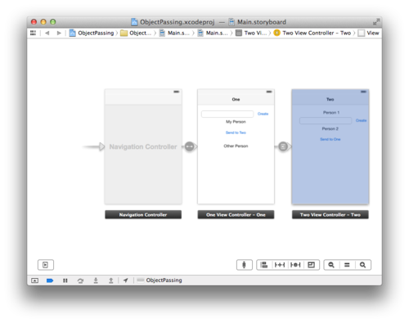Open the Resizing Behavior icon
This screenshot has width=409, height=323.
click(311, 265)
